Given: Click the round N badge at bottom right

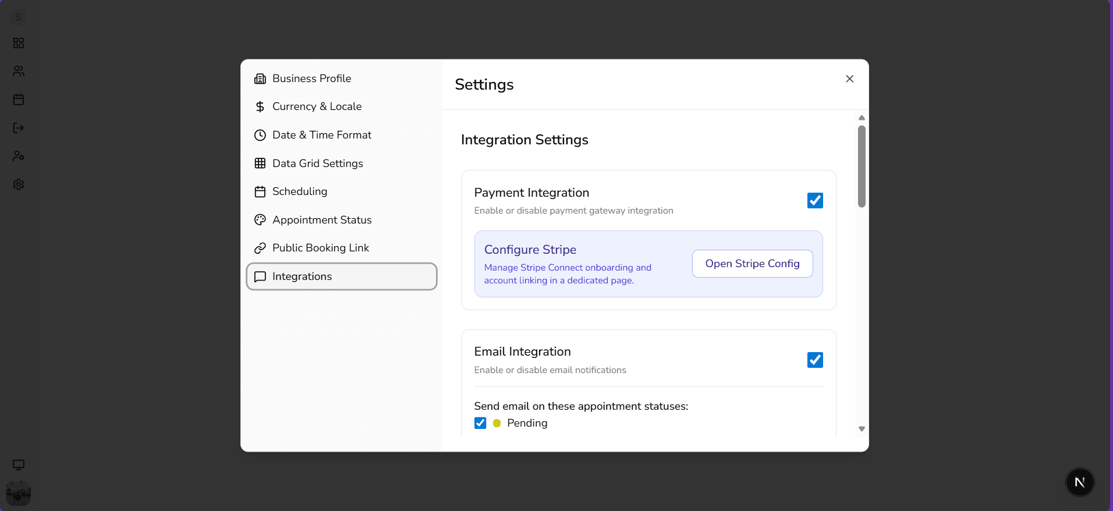Looking at the screenshot, I should 1080,482.
